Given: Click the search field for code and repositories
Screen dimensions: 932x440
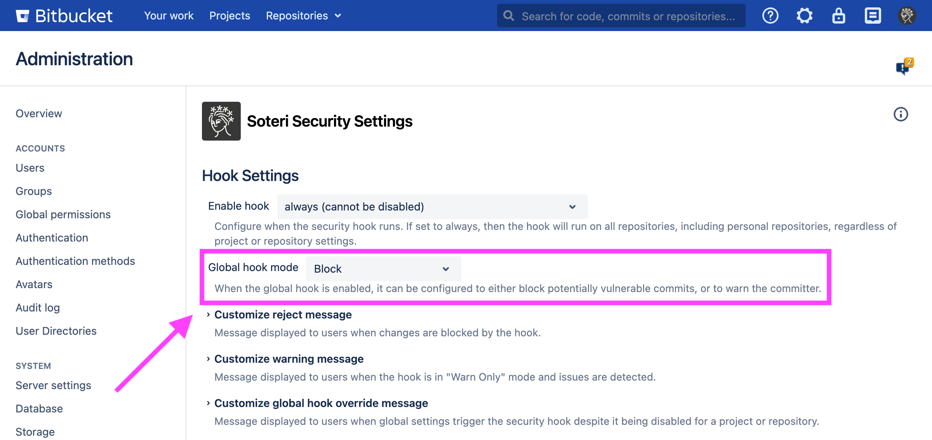Looking at the screenshot, I should coord(621,16).
